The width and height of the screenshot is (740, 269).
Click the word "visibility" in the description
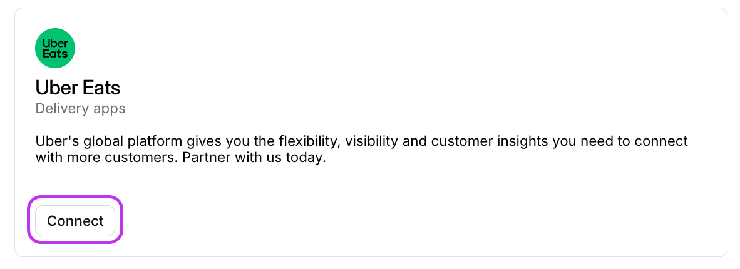373,141
